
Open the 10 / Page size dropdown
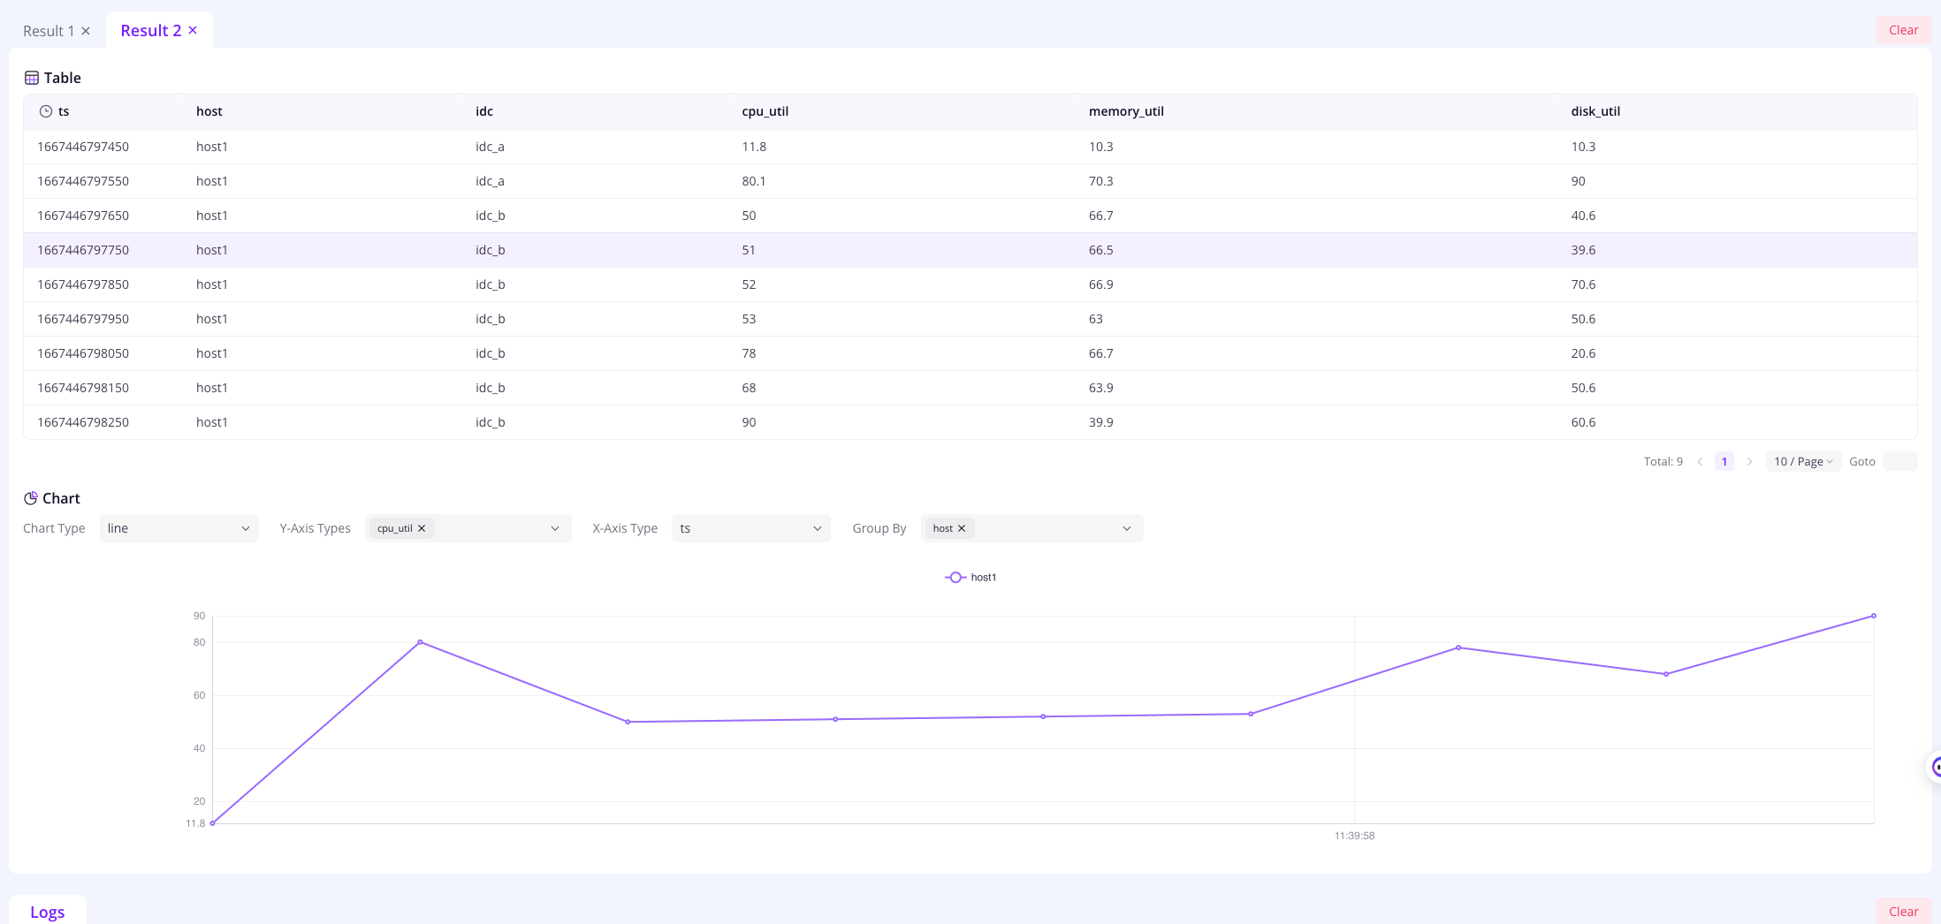[1802, 461]
